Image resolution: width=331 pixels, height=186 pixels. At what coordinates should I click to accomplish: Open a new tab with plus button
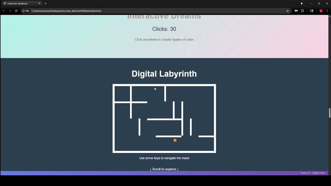click(46, 4)
